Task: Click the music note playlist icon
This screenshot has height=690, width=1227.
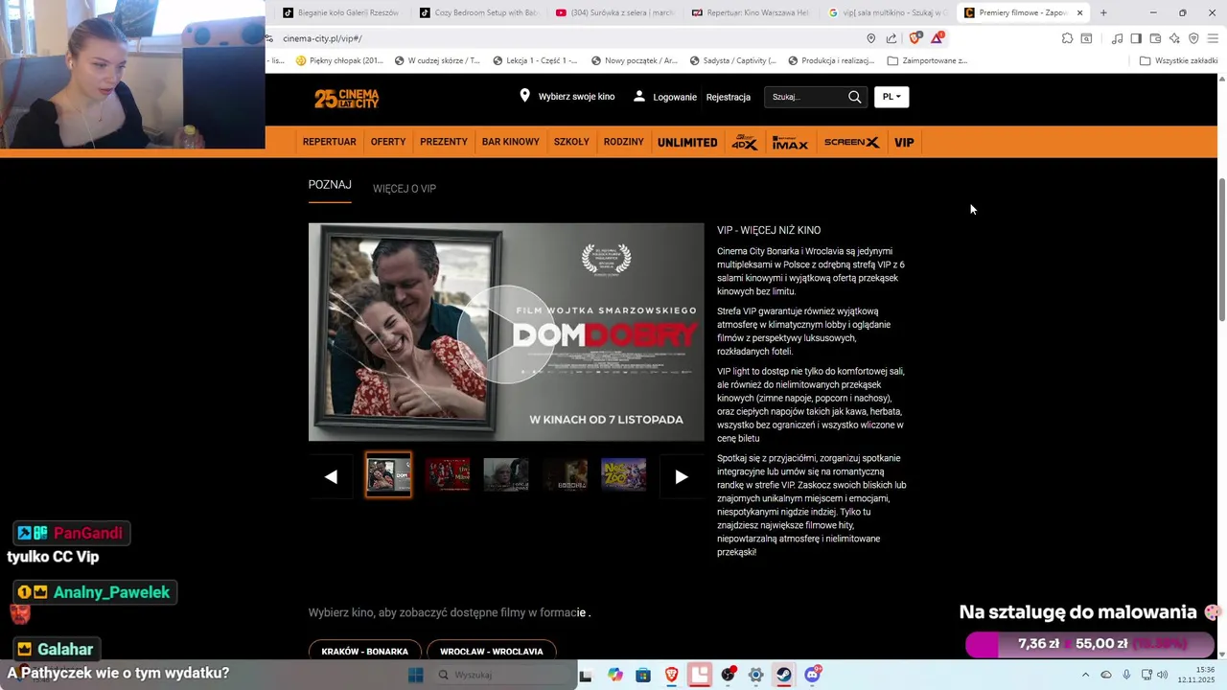Action: point(1117,38)
